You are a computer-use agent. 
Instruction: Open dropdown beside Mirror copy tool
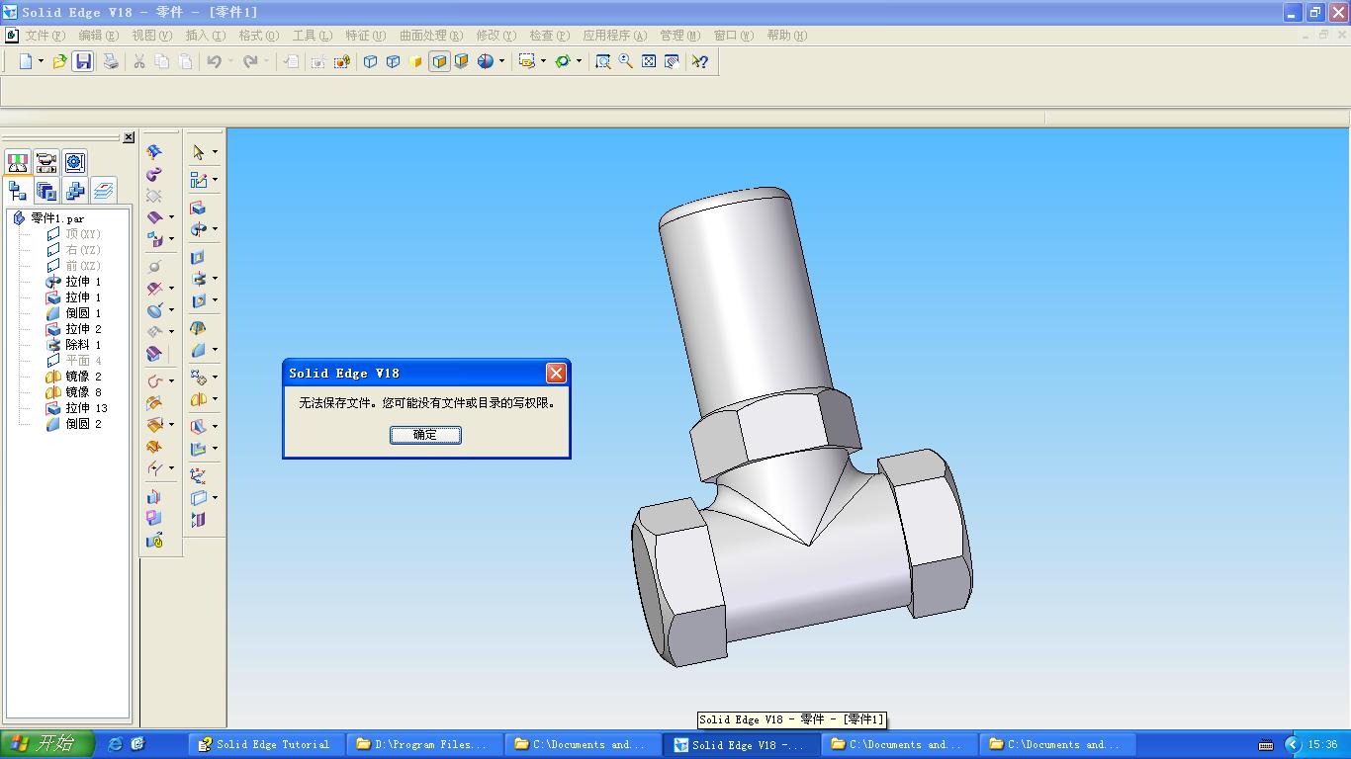pos(215,399)
